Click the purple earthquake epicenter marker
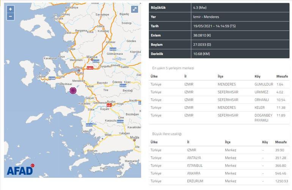This screenshot has height=190, width=292. coord(73,90)
